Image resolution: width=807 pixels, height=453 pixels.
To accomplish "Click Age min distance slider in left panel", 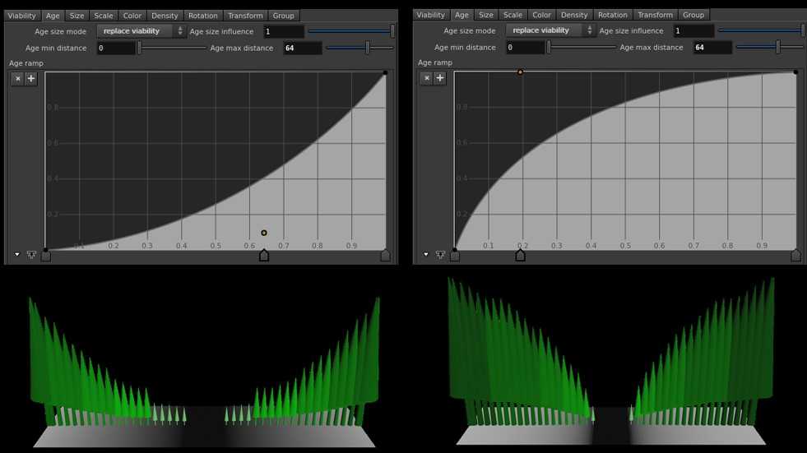I will [x=172, y=48].
